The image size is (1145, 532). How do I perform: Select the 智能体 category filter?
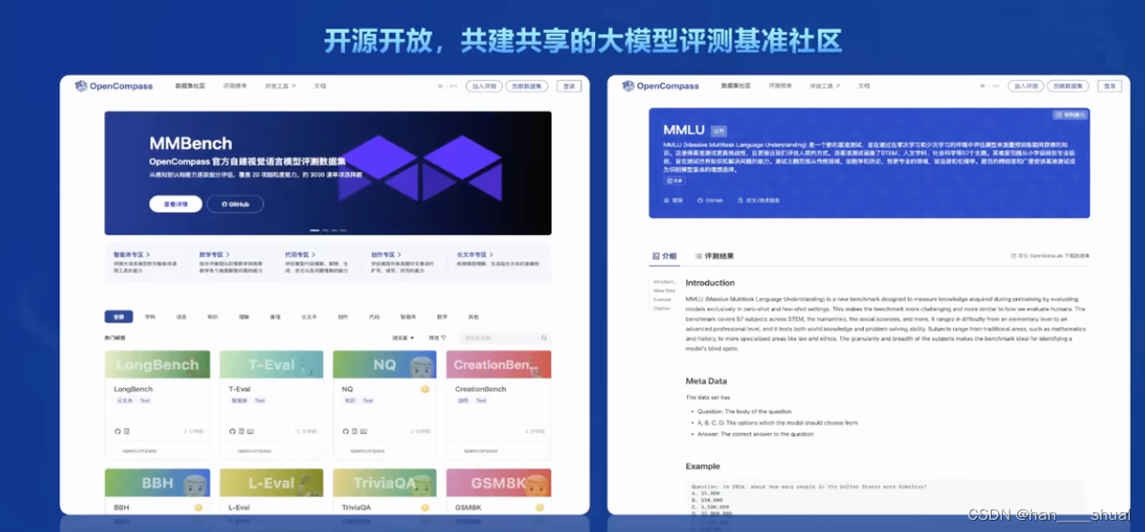[x=408, y=317]
